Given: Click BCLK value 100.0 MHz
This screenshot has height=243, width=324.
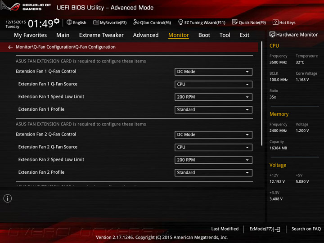Looking at the screenshot, I should (x=279, y=80).
